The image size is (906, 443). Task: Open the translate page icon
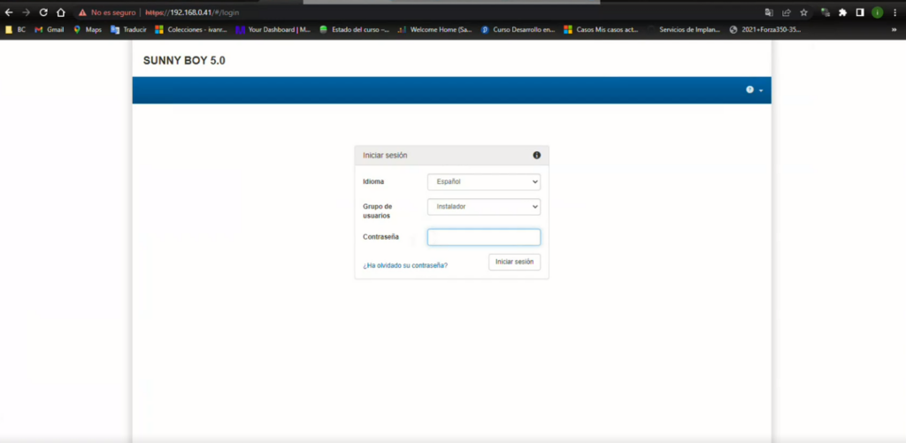pyautogui.click(x=769, y=12)
